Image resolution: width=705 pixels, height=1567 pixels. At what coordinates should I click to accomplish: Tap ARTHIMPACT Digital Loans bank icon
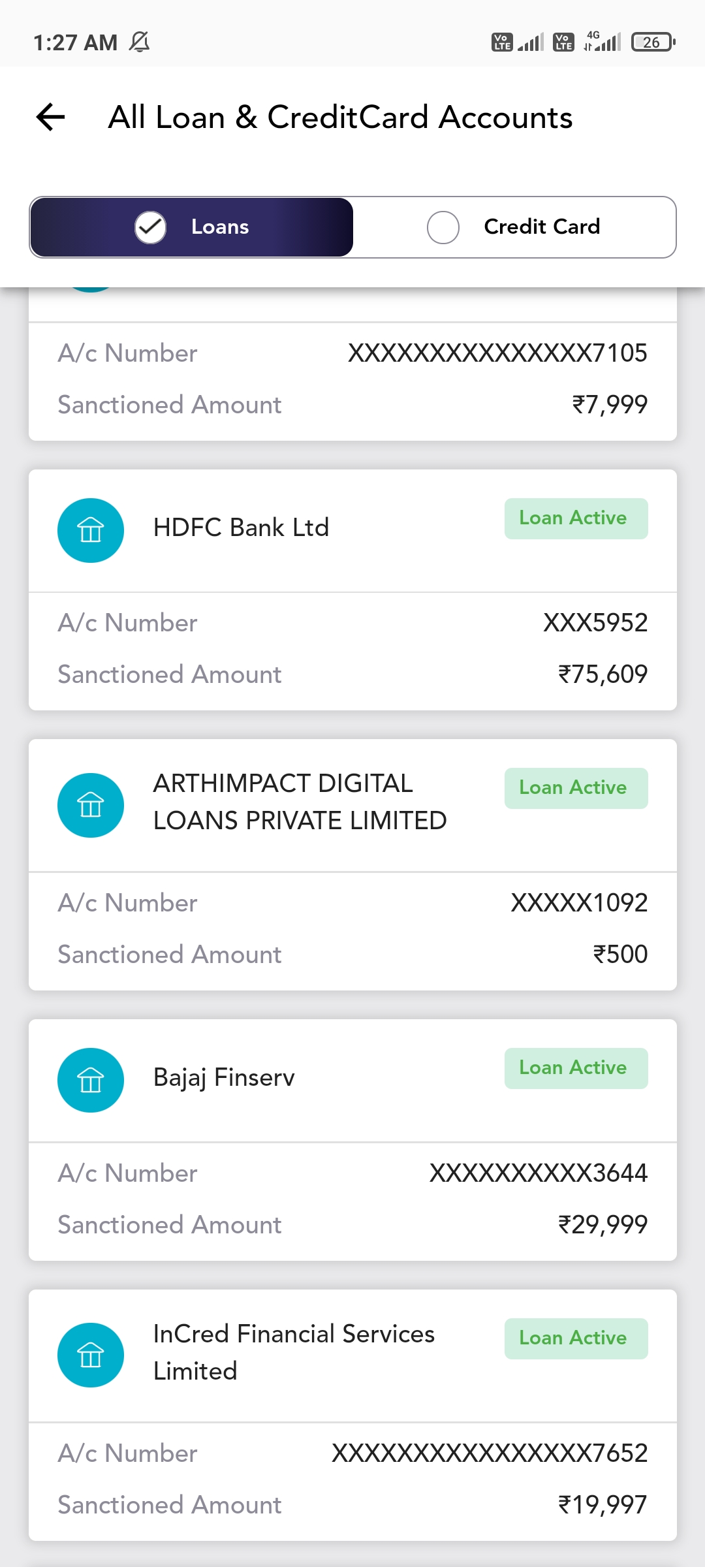tap(91, 805)
